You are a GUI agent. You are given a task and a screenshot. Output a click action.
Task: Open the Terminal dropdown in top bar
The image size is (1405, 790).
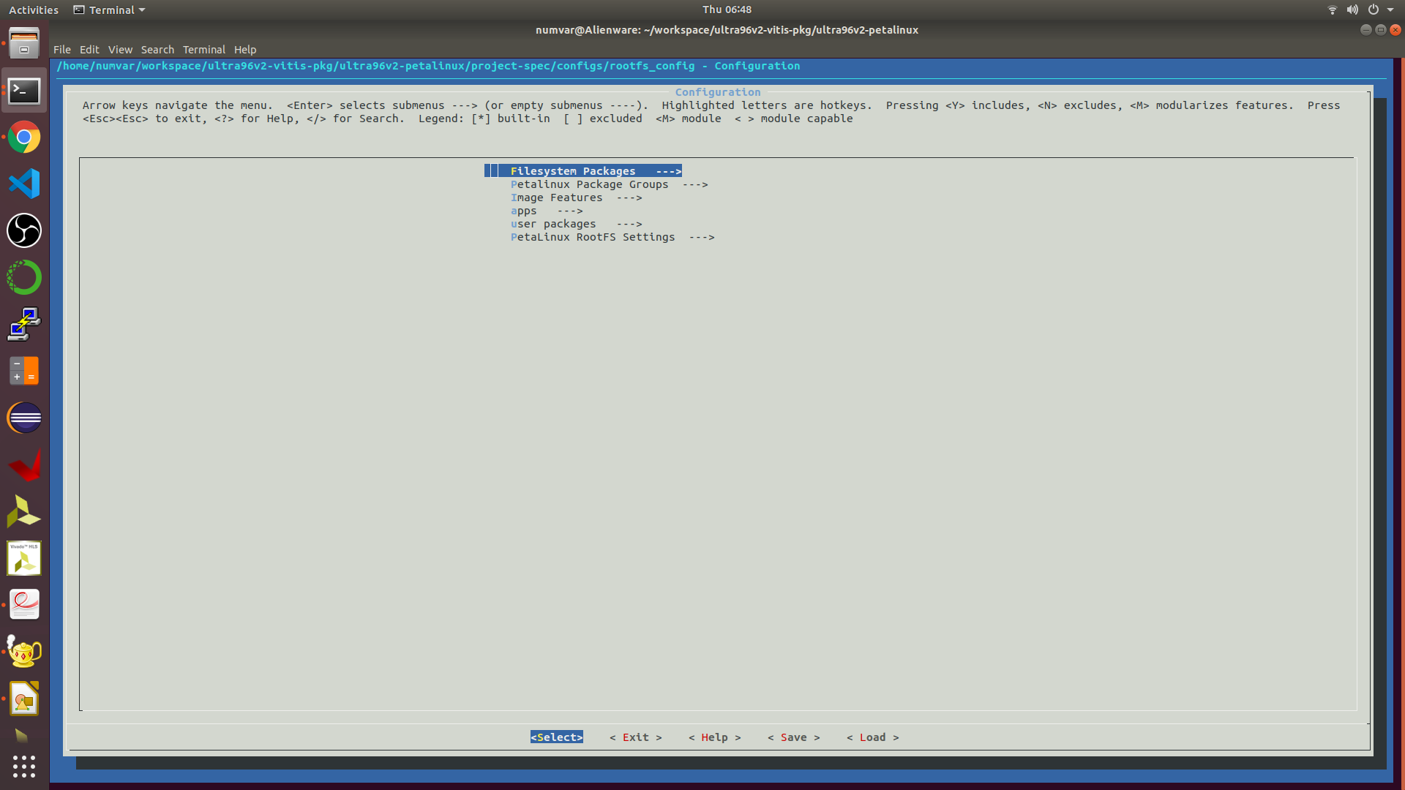[110, 10]
